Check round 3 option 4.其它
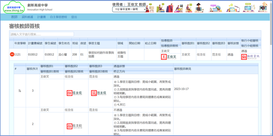 click(x=115, y=105)
